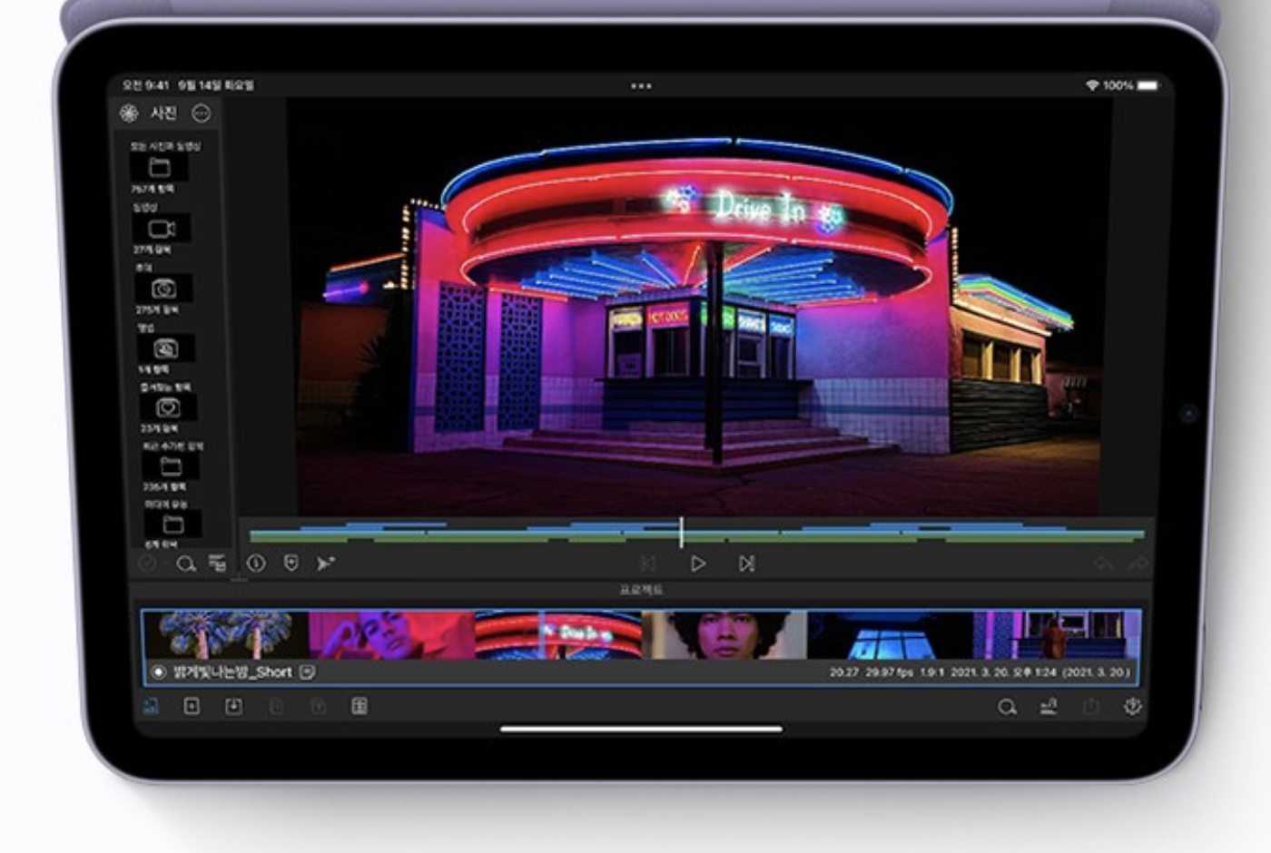Open the favorites album with heart icon
The height and width of the screenshot is (853, 1271).
[168, 407]
